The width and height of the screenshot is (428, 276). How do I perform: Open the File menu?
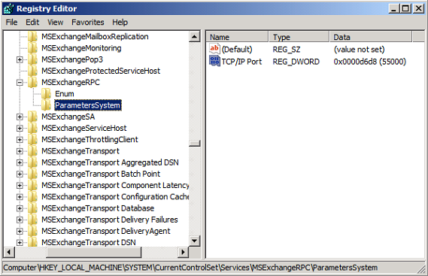tap(11, 22)
